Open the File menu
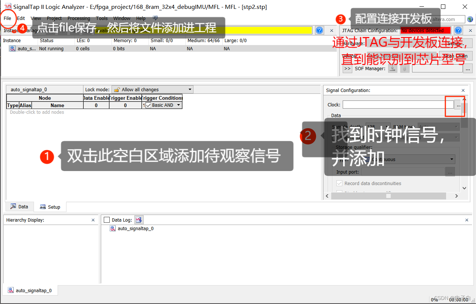The width and height of the screenshot is (476, 304). coord(7,18)
